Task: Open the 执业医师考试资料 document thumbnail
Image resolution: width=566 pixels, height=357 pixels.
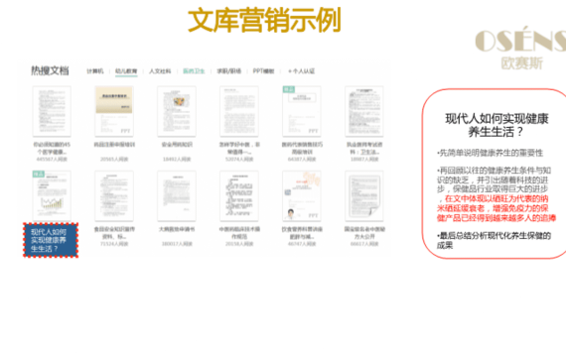Action: click(x=363, y=111)
